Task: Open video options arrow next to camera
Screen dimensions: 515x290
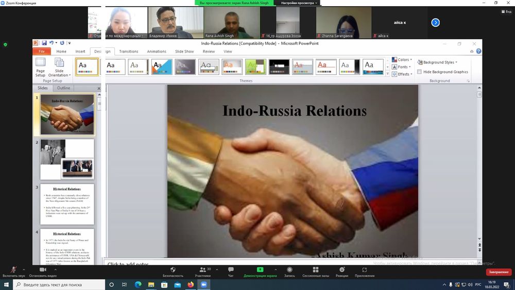Action: [56, 269]
